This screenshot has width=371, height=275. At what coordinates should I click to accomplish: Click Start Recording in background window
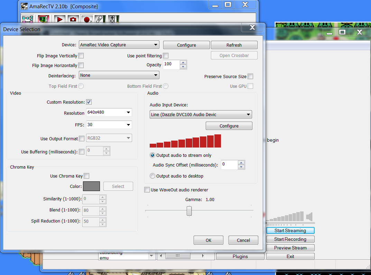(290, 239)
